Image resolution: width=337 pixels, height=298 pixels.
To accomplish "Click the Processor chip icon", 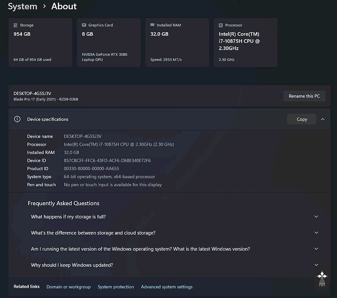I will (221, 25).
